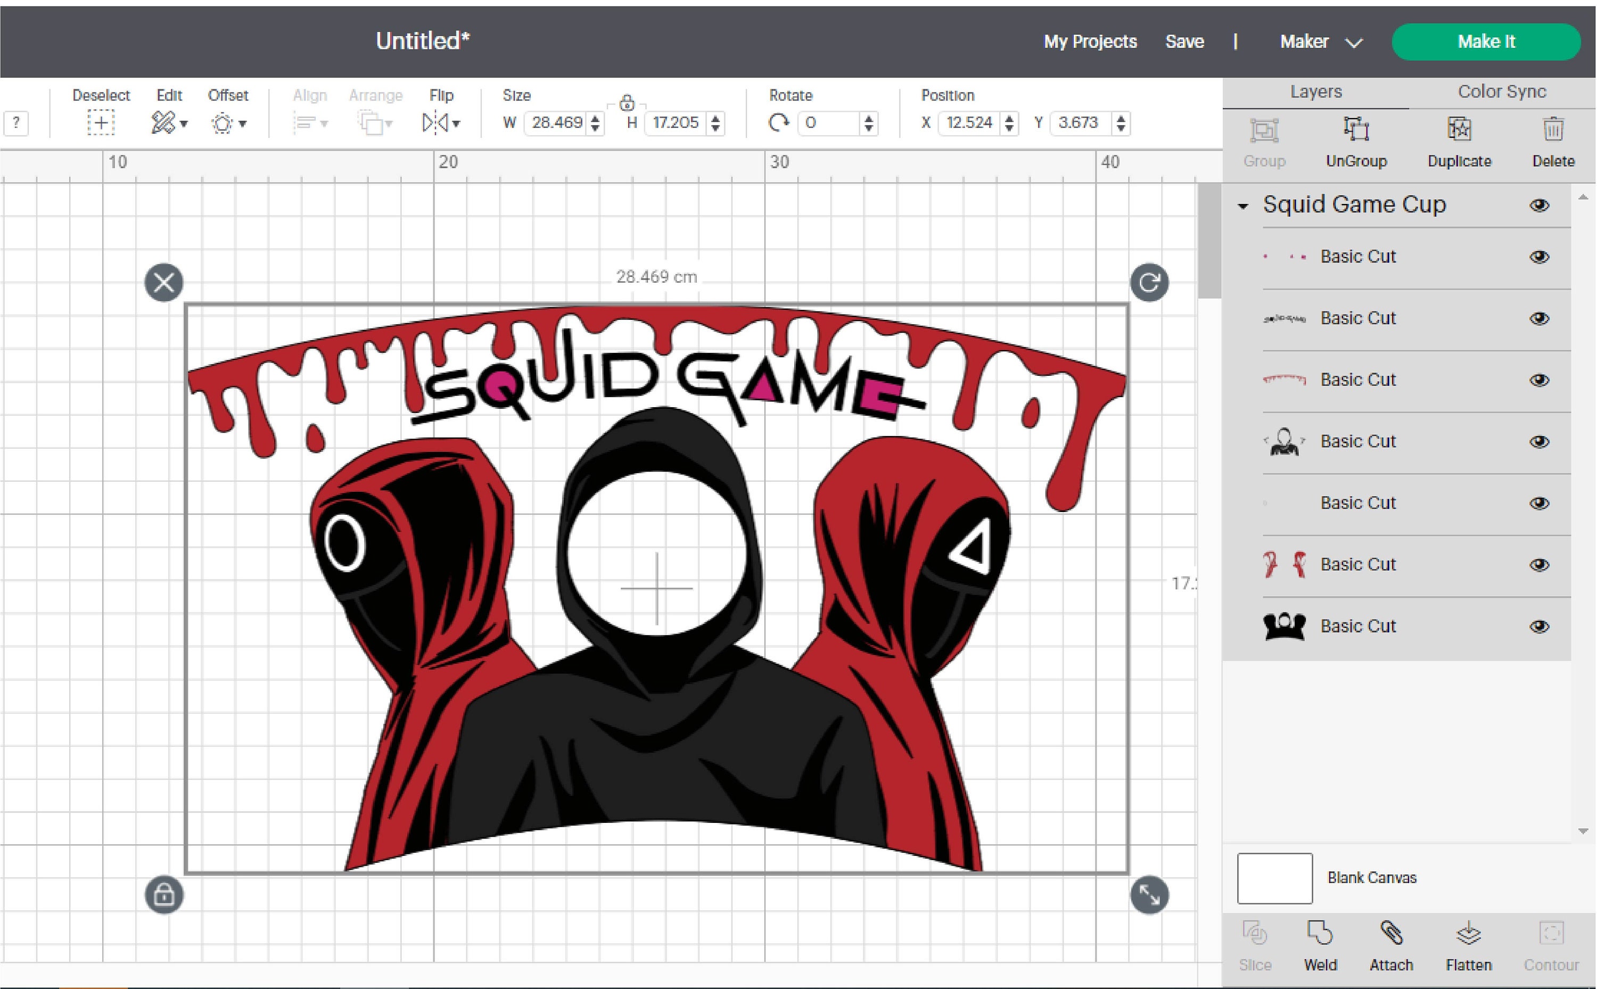Select the red hoods Basic Cut layer thumbnail
The image size is (1597, 989).
coord(1285,564)
